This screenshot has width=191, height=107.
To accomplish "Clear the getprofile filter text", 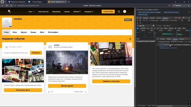I will pyautogui.click(x=153, y=26).
